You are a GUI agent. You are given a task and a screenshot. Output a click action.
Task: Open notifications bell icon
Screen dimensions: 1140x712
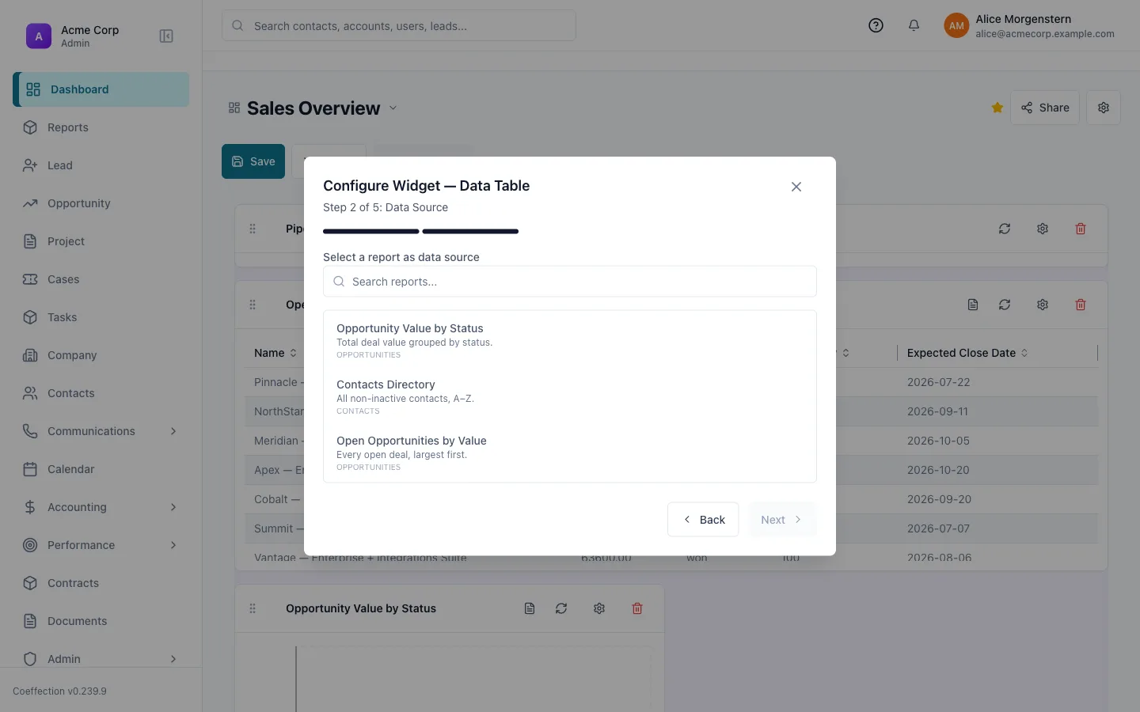point(914,25)
